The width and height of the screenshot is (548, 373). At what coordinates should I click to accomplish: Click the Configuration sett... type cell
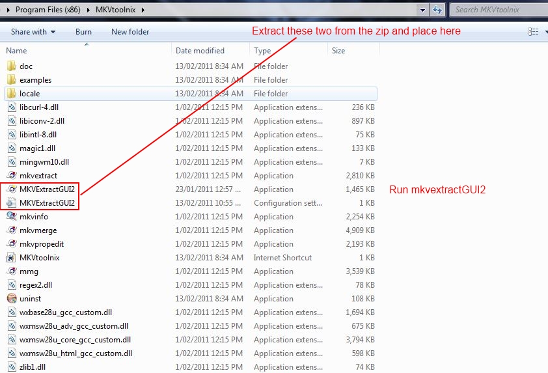tap(288, 202)
